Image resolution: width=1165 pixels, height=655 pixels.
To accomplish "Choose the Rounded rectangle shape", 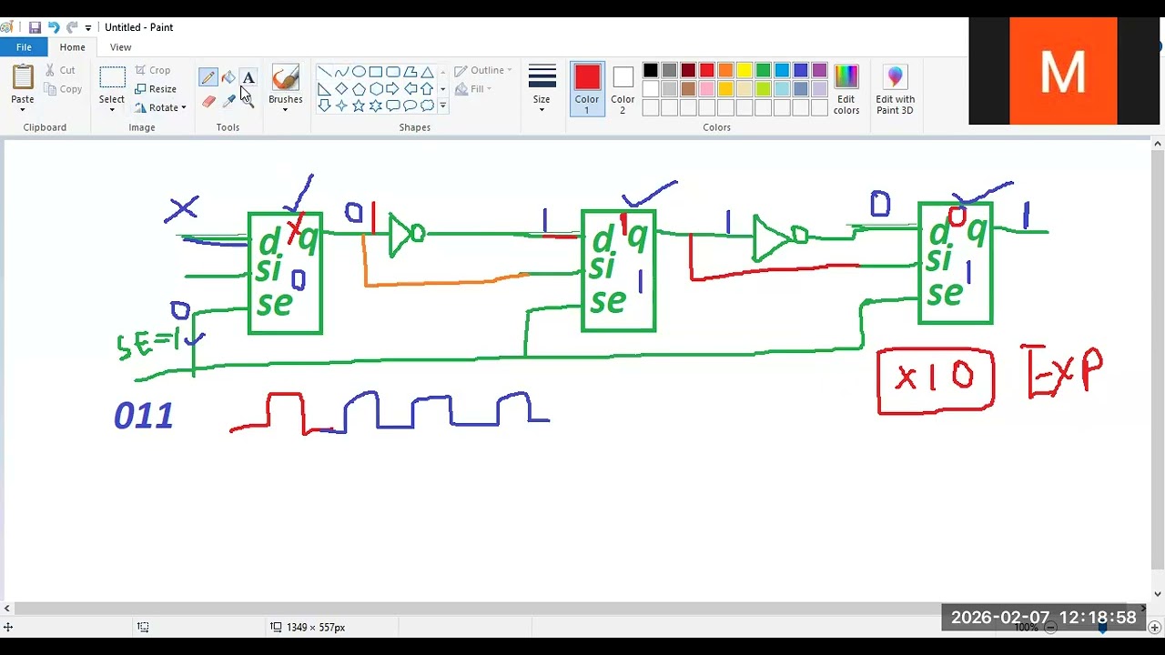I will click(x=393, y=72).
